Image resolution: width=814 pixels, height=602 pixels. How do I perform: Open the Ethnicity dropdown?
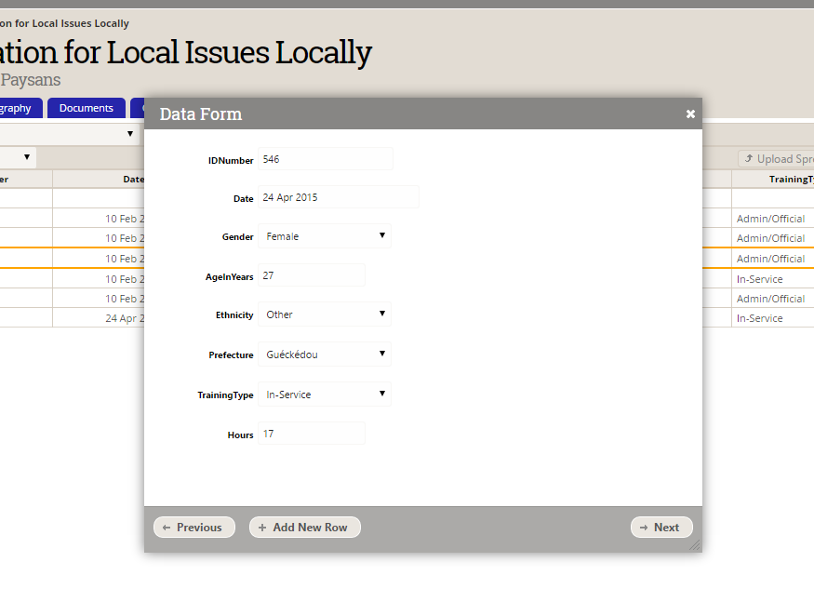tap(325, 314)
